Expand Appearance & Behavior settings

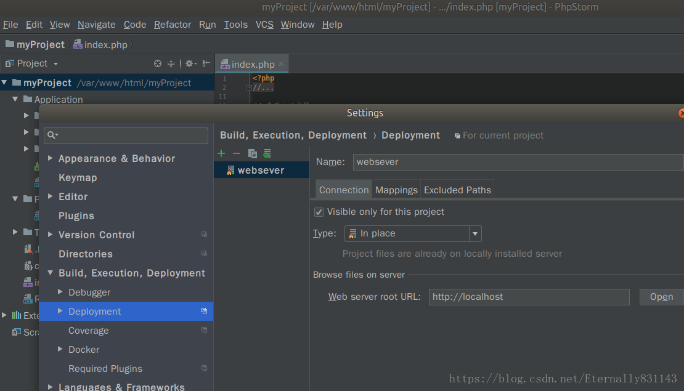[x=50, y=158]
